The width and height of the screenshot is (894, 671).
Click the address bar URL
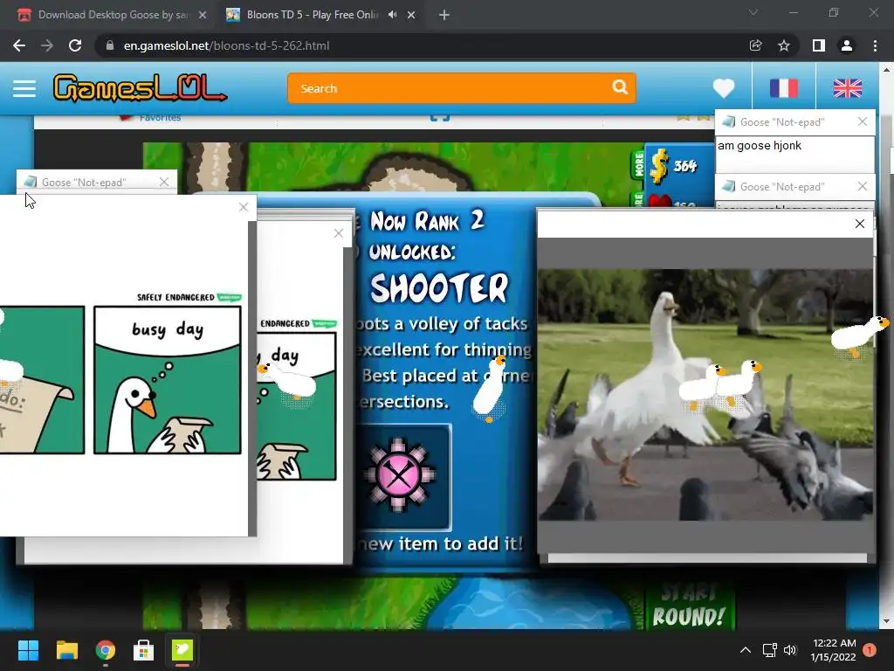pyautogui.click(x=226, y=45)
